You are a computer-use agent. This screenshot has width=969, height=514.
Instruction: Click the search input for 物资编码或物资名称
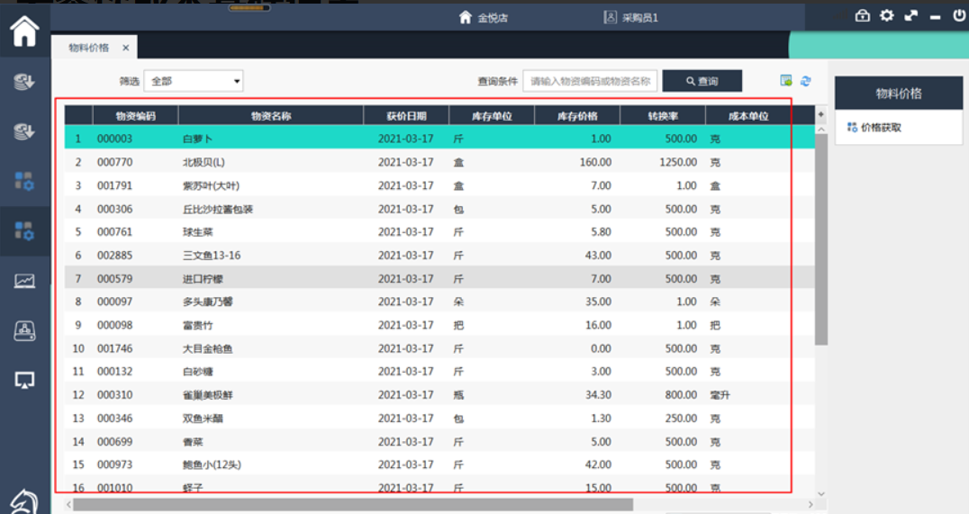pyautogui.click(x=590, y=81)
